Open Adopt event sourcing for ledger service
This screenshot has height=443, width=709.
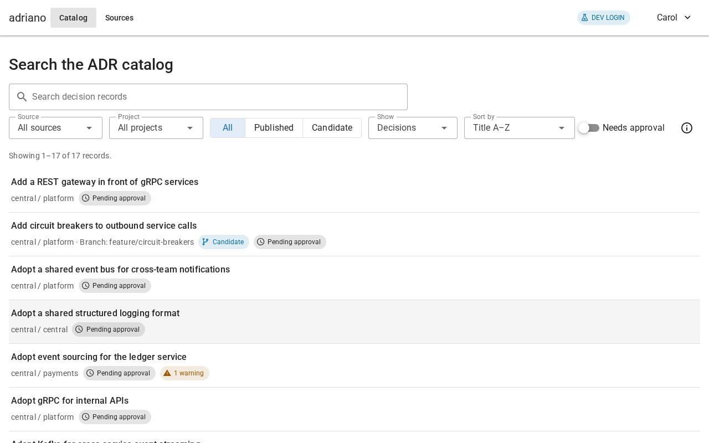354,365
